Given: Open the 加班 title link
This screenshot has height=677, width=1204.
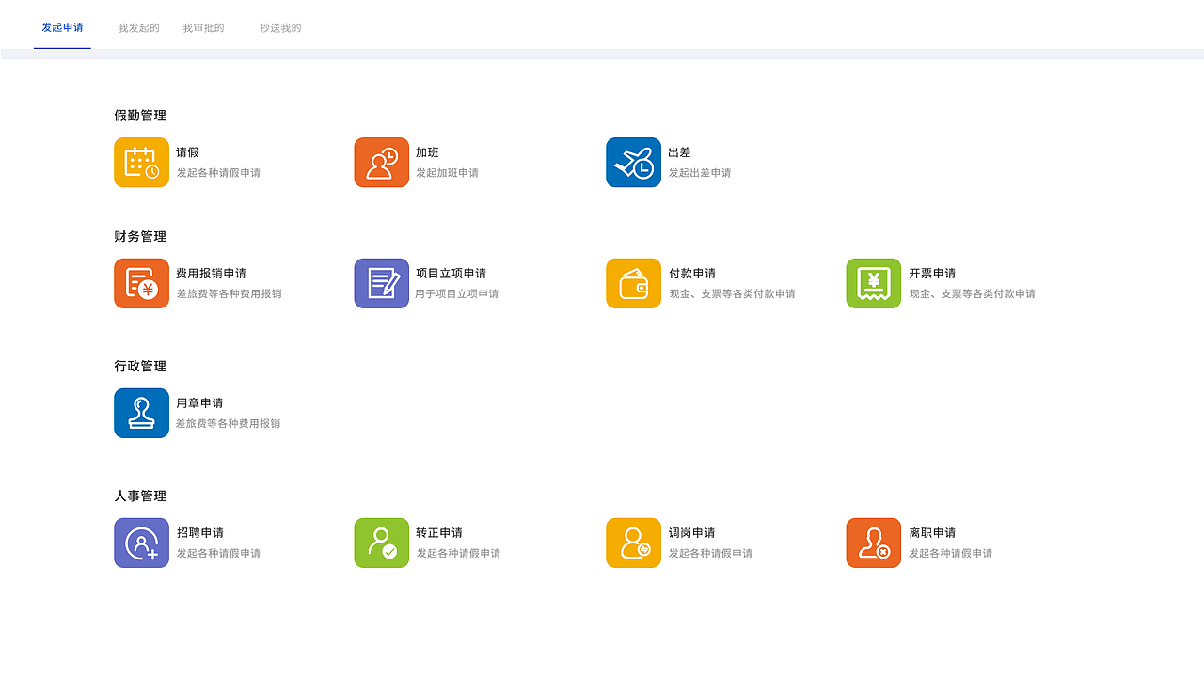Looking at the screenshot, I should click(x=427, y=152).
